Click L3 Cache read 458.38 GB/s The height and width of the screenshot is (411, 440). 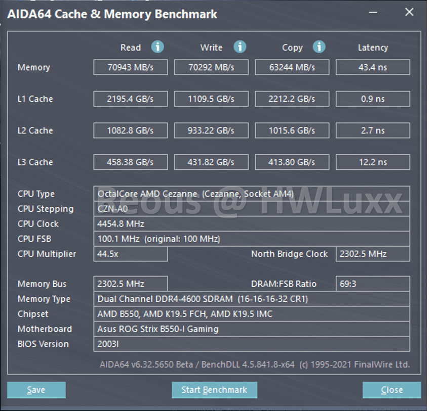131,162
